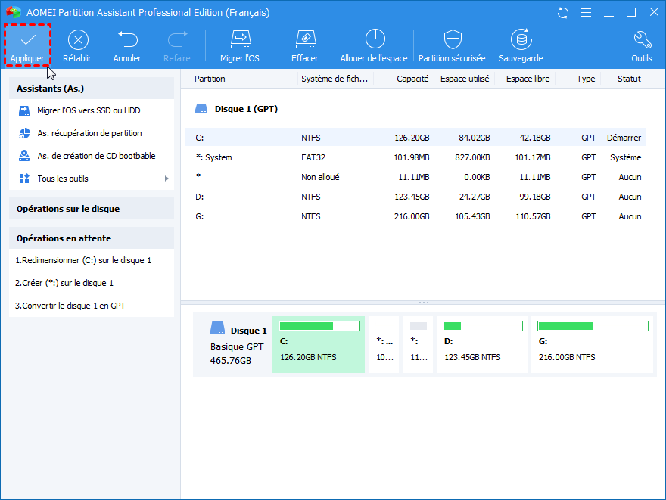Click the refresh icon in title bar
The height and width of the screenshot is (500, 666).
click(563, 13)
